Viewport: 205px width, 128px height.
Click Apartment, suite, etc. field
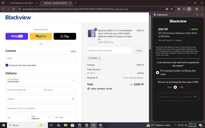click(41, 108)
